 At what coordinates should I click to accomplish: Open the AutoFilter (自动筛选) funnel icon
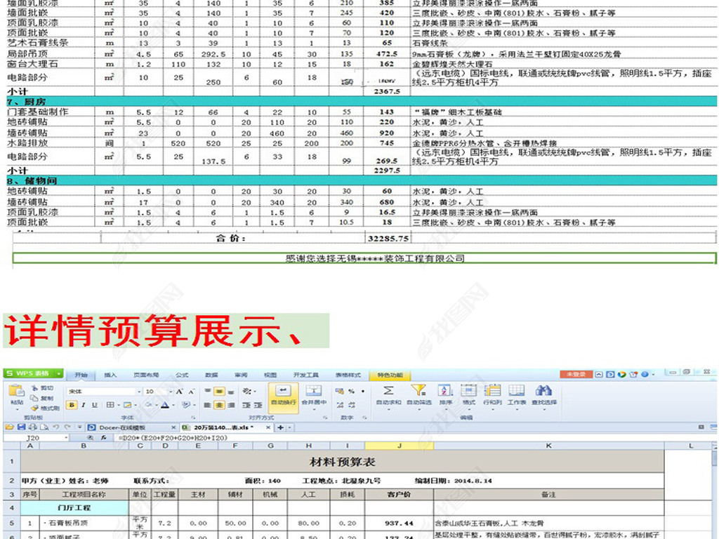click(x=418, y=391)
